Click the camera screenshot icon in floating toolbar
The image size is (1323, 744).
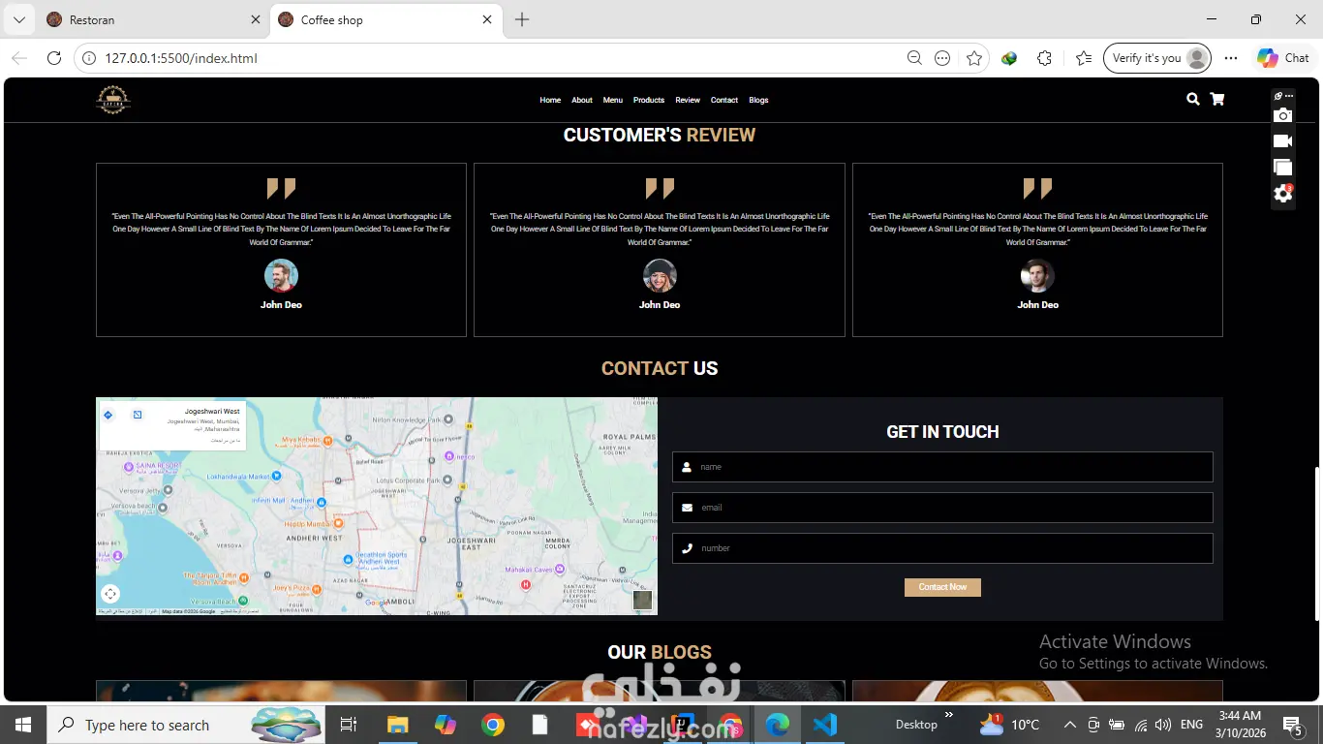click(x=1282, y=115)
